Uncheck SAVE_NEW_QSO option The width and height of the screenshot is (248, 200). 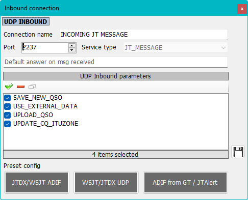coord(8,98)
